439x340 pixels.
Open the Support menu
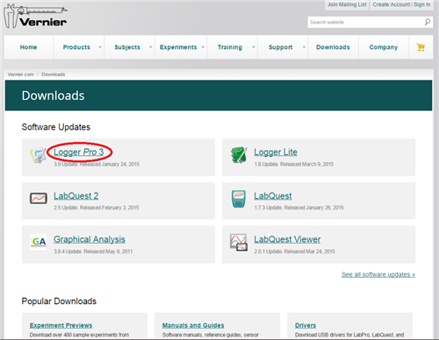click(x=280, y=47)
